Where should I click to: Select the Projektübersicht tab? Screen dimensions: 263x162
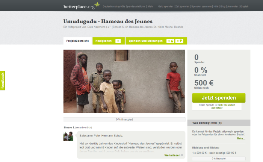[x=77, y=41]
